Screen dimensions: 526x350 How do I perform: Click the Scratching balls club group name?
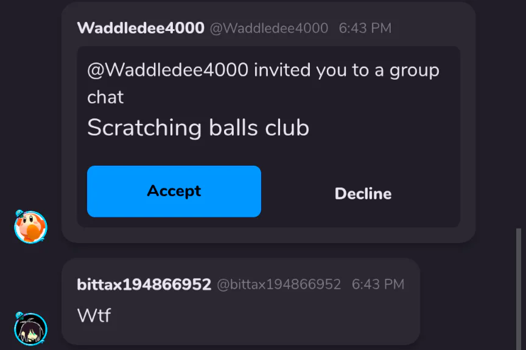click(198, 128)
